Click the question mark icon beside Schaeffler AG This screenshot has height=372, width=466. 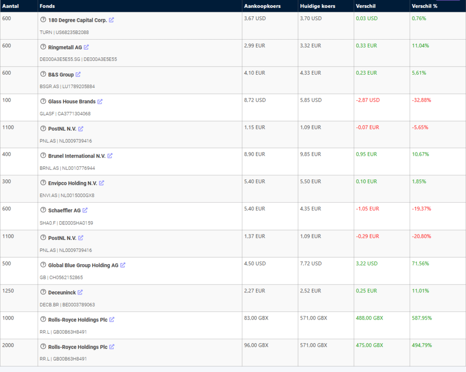pos(43,210)
